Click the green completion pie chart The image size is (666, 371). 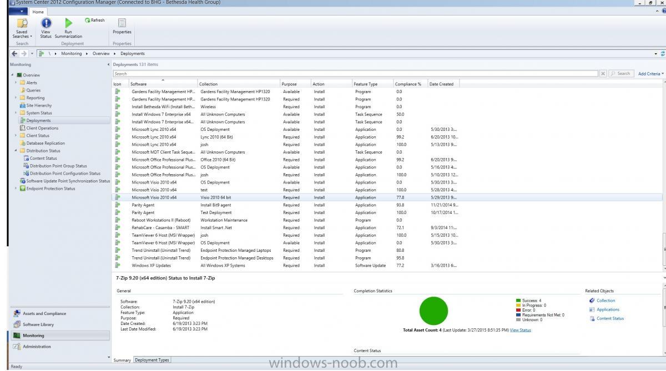[x=433, y=311]
